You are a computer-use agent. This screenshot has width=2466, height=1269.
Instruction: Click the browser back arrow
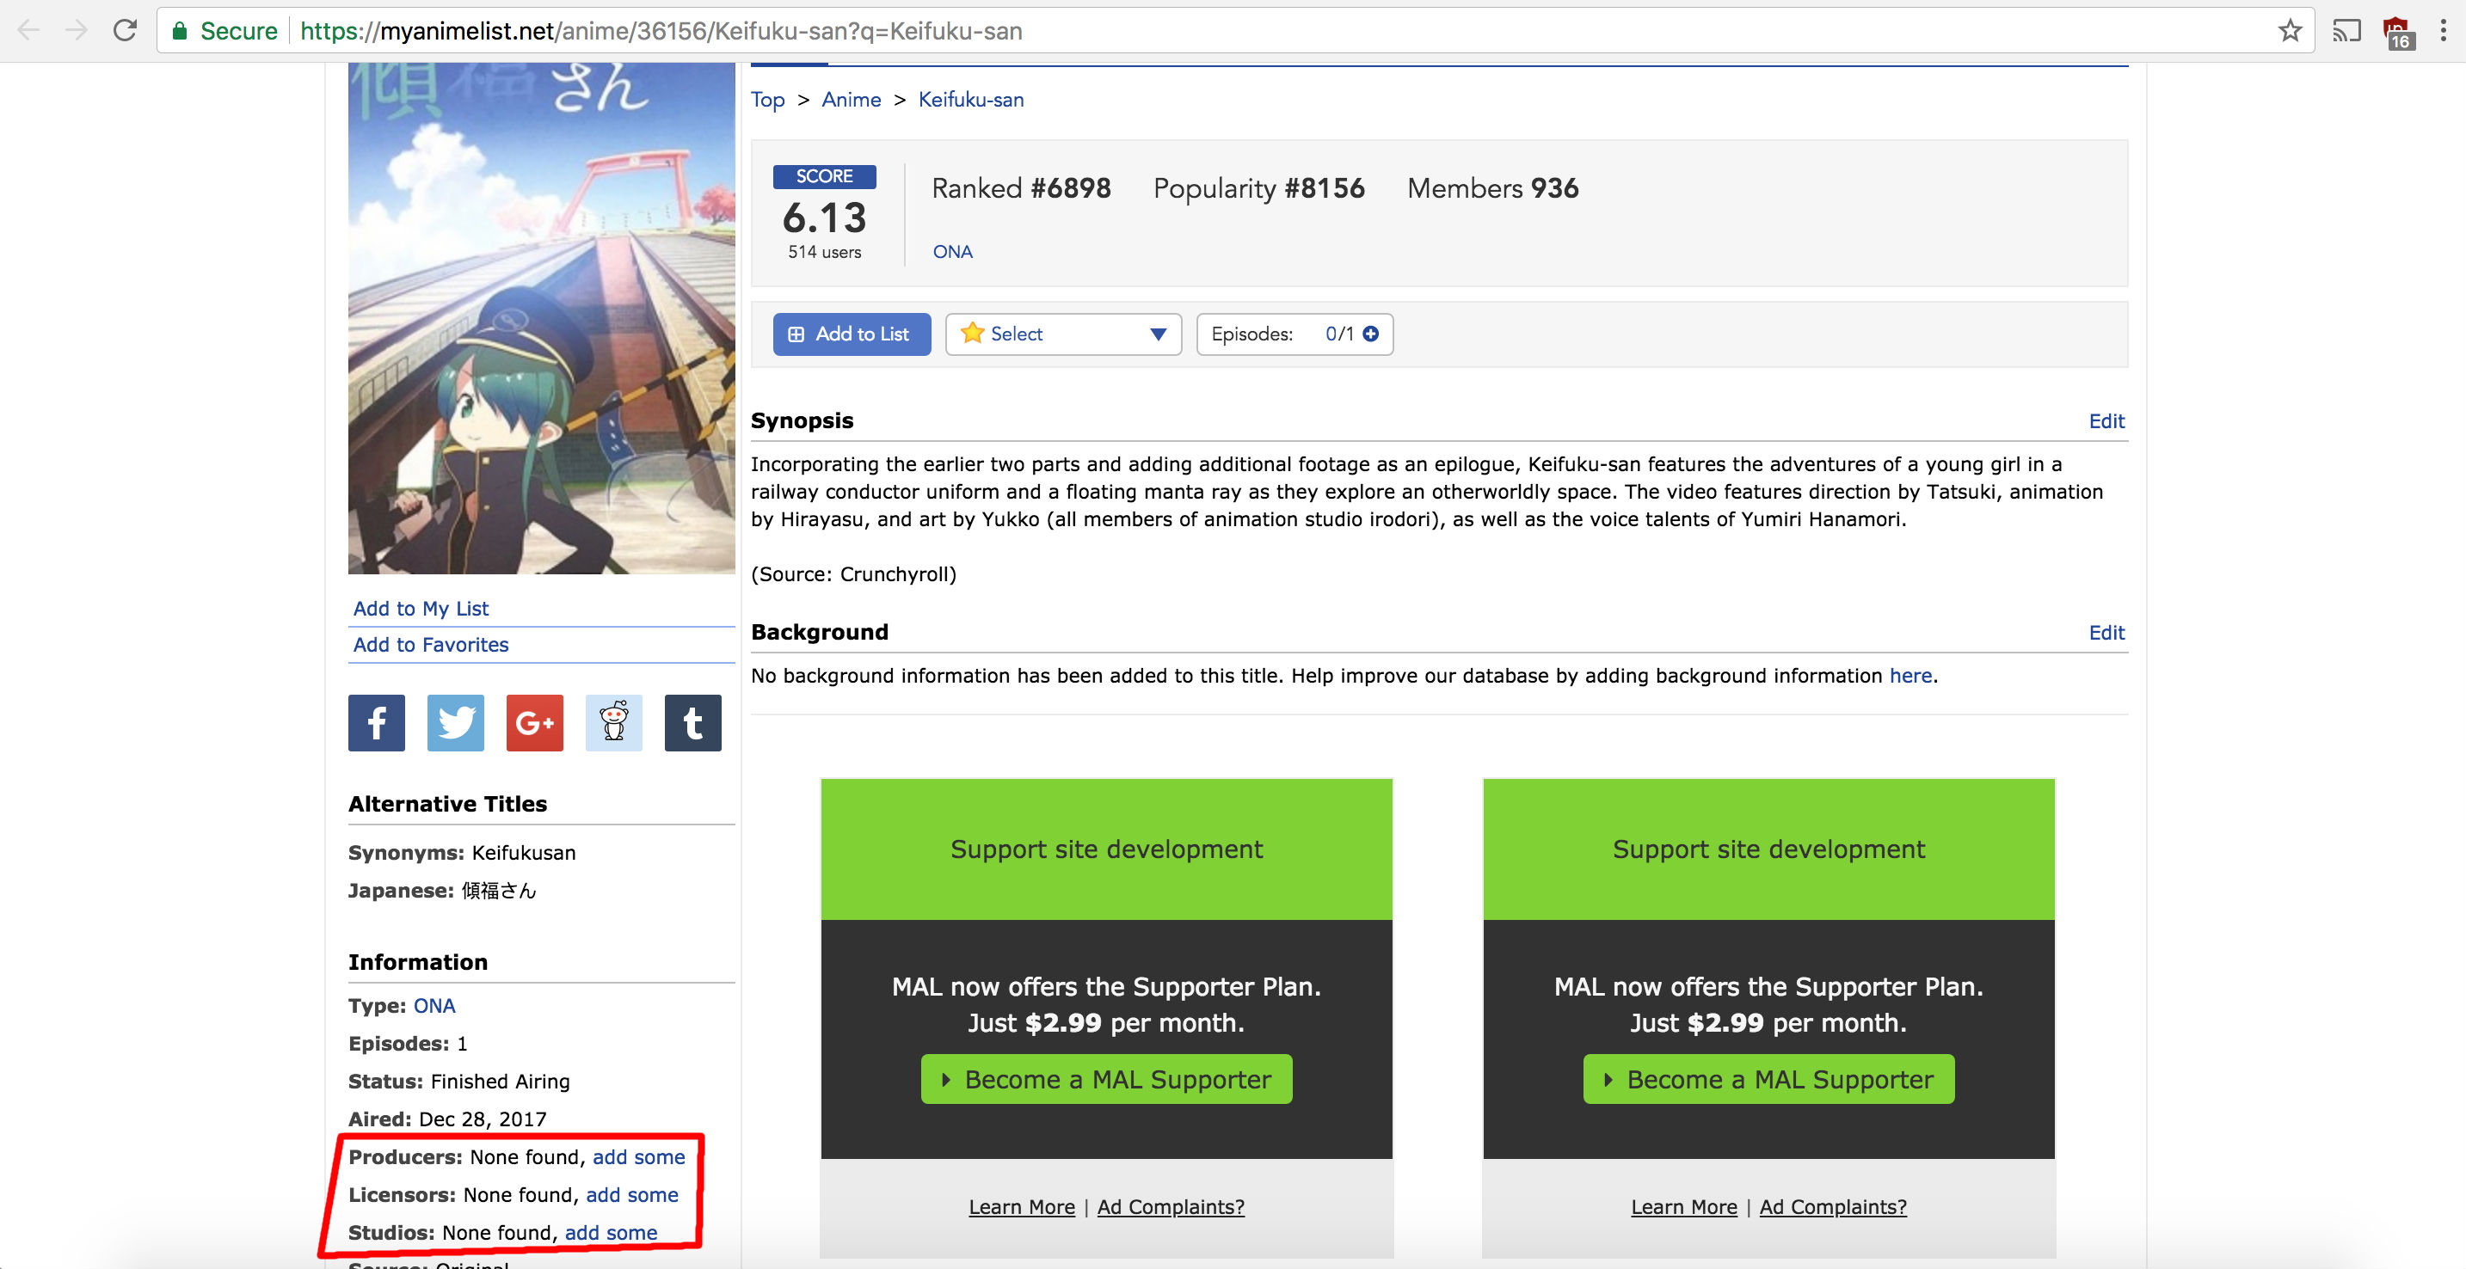coord(28,31)
